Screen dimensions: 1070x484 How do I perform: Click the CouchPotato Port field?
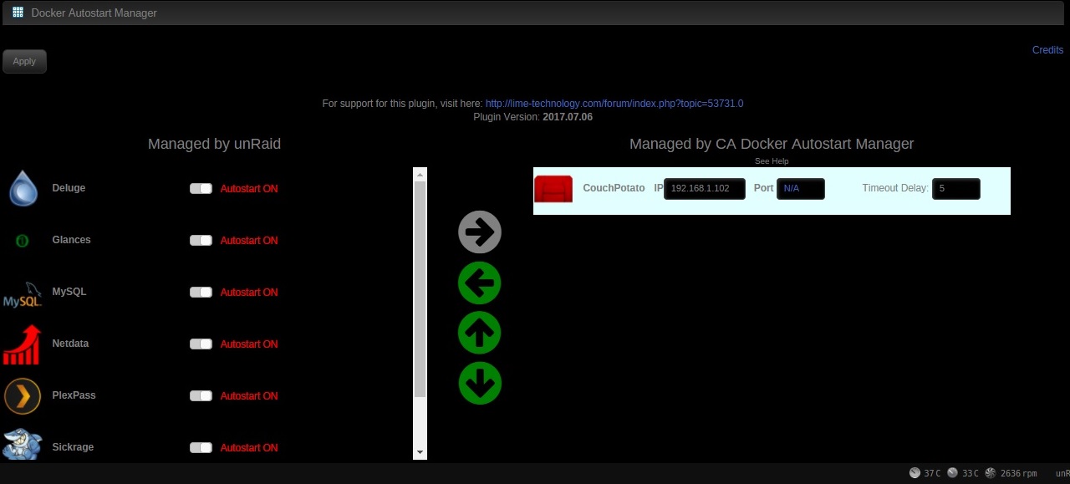pyautogui.click(x=801, y=189)
